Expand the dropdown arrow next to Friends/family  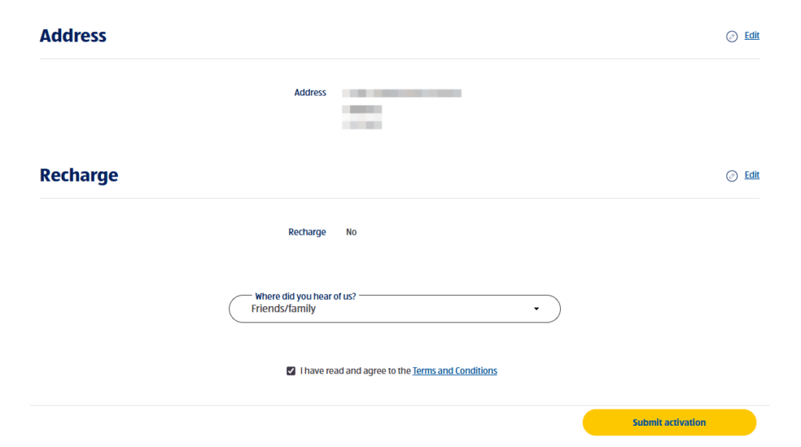[x=537, y=308]
